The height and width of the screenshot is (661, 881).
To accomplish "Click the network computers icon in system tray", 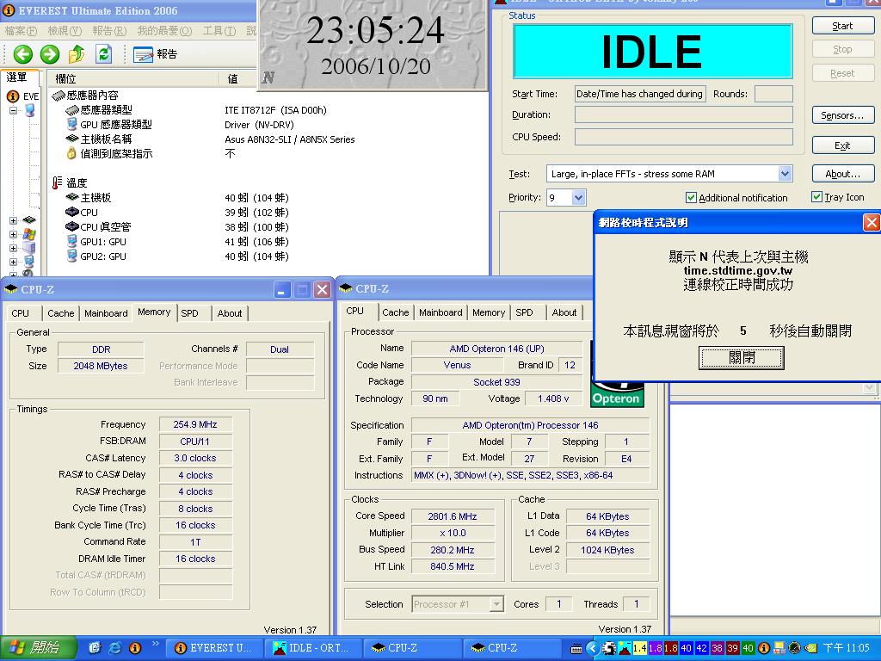I will [779, 648].
